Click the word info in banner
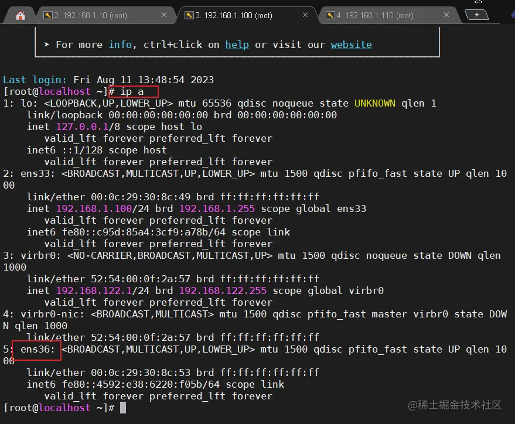This screenshot has height=424, width=515. tap(120, 45)
